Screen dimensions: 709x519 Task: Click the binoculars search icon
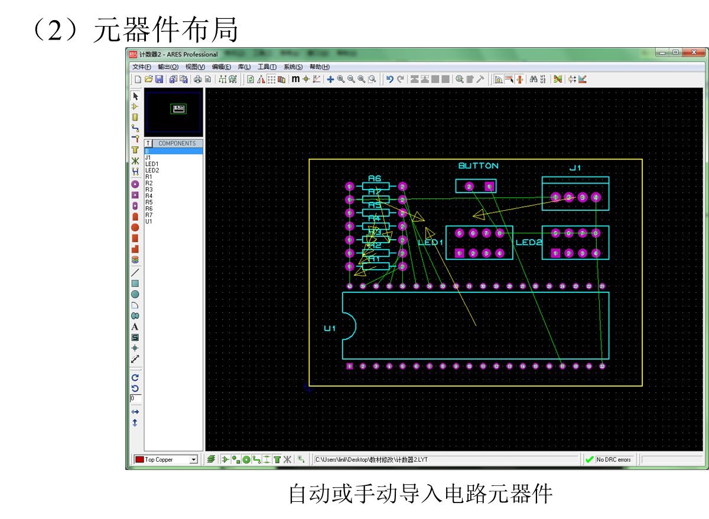(x=534, y=79)
